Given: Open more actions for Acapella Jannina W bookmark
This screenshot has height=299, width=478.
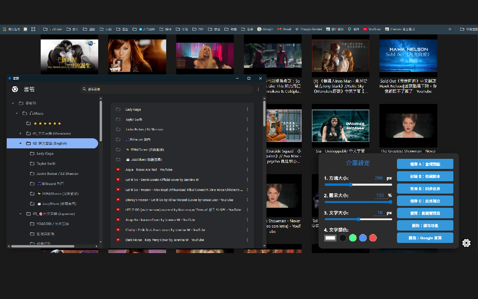Looking at the screenshot, I should [x=247, y=220].
